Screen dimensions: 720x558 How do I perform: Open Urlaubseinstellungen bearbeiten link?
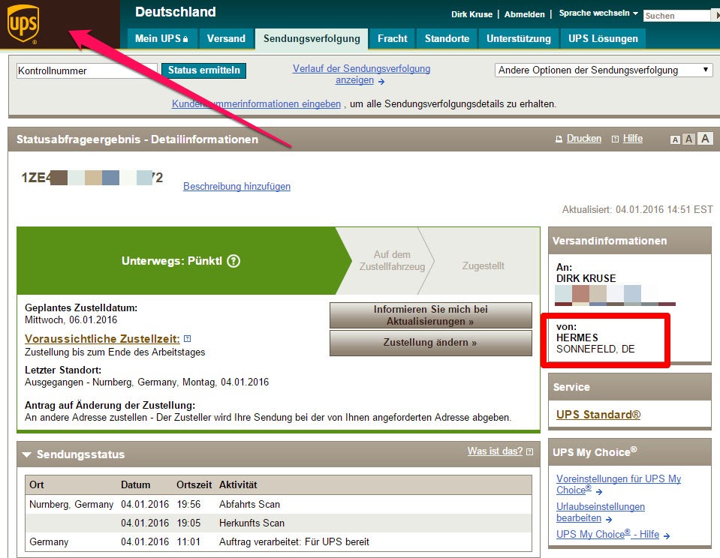pyautogui.click(x=601, y=512)
